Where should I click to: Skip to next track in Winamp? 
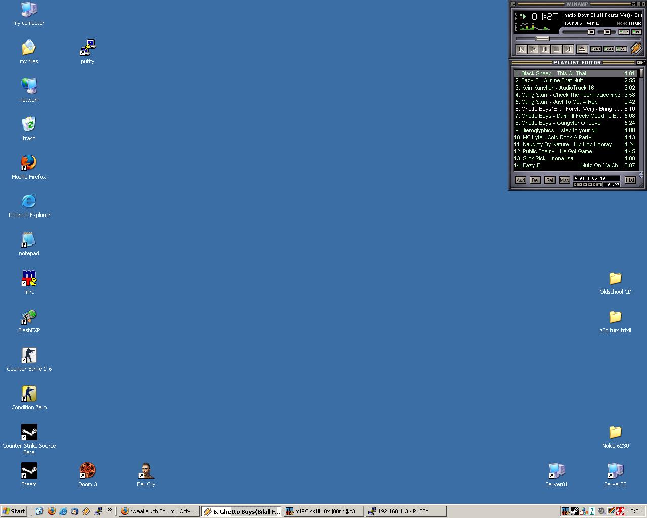pos(568,49)
